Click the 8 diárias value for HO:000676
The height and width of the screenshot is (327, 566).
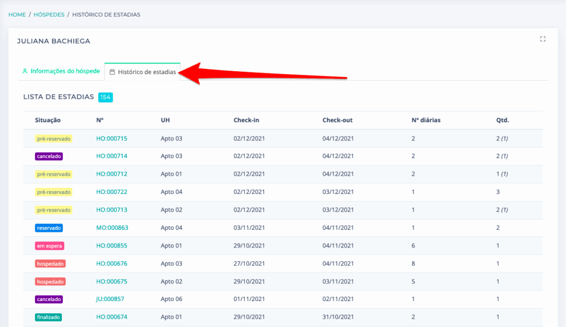[413, 263]
